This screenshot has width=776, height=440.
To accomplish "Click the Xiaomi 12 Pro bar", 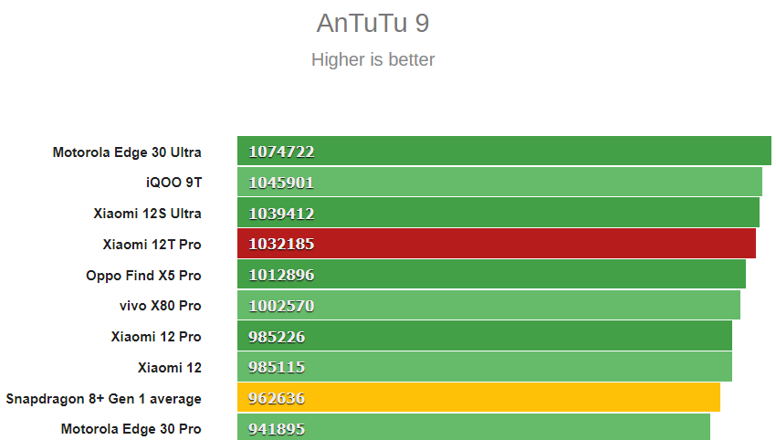I will click(x=485, y=336).
